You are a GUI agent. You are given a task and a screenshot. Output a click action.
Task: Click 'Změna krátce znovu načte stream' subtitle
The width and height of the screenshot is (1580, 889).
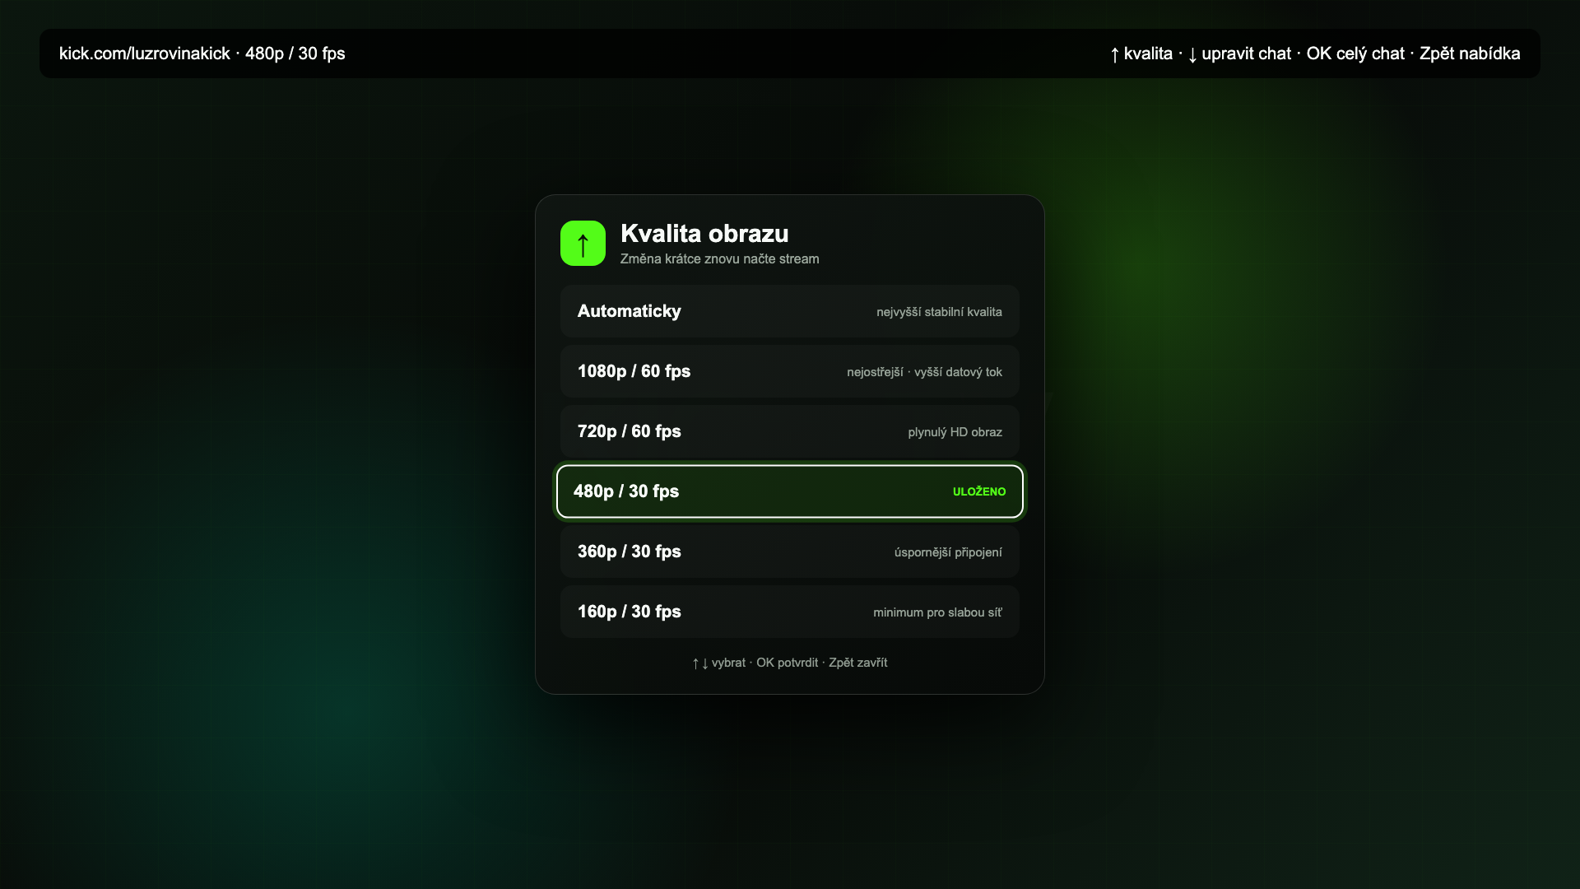(719, 258)
